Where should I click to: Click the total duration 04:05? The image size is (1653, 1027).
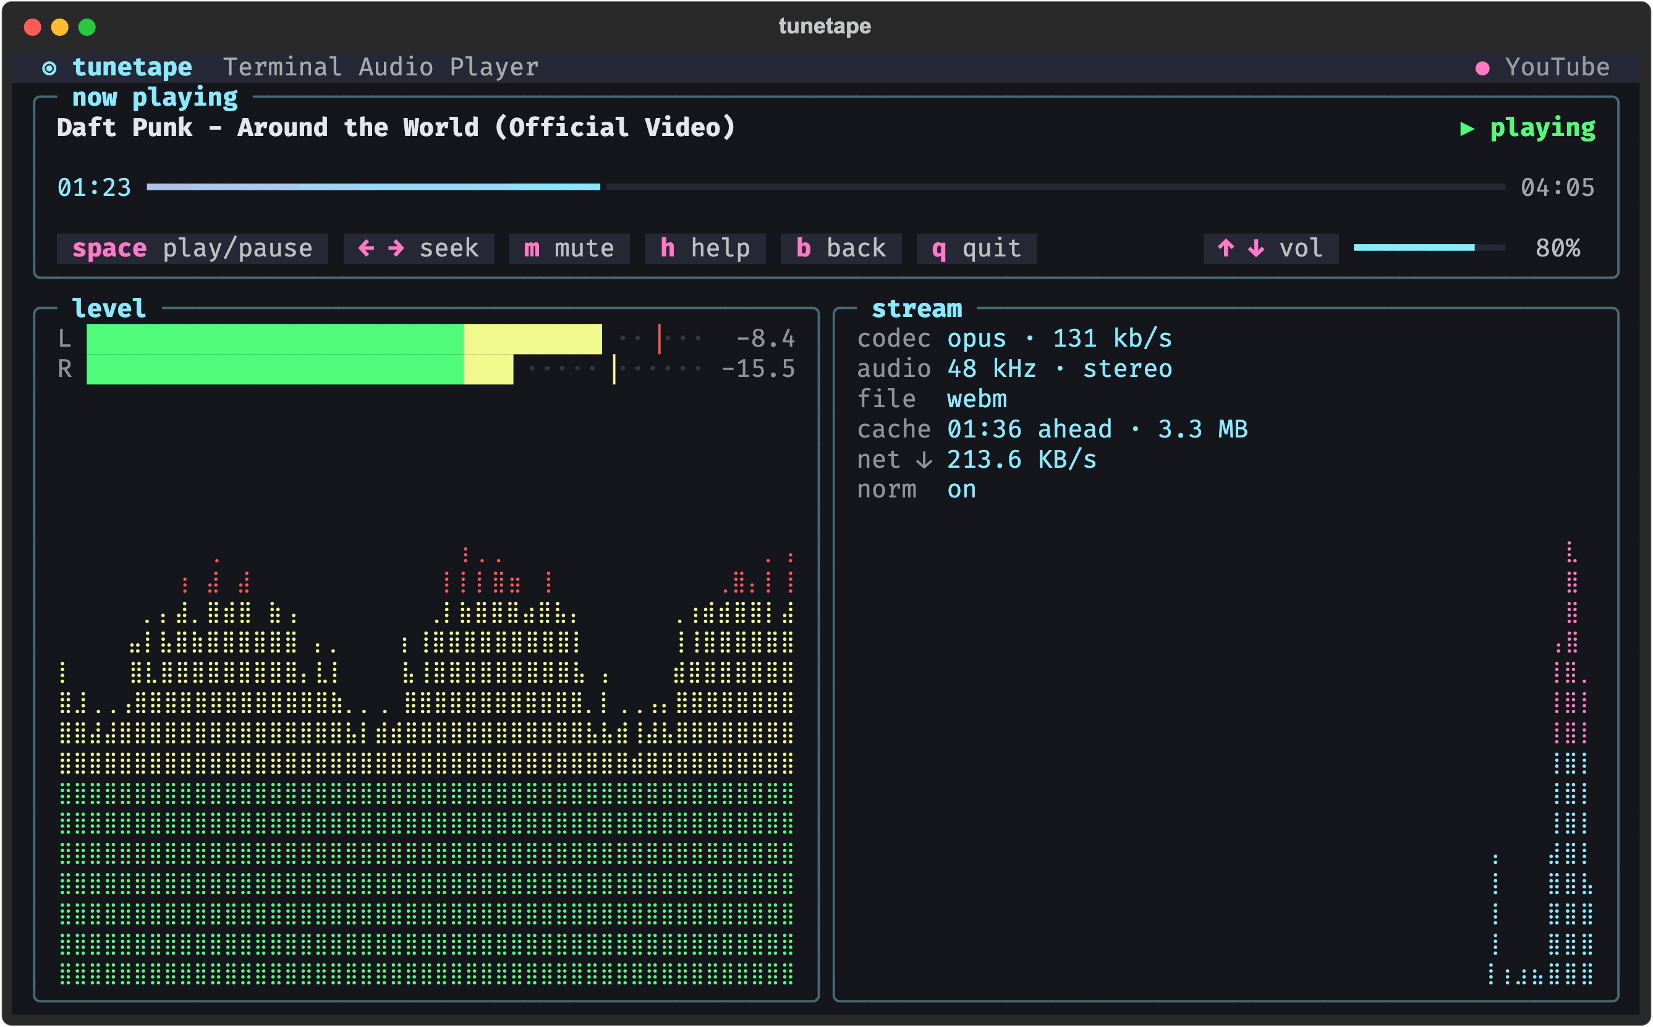tap(1557, 187)
